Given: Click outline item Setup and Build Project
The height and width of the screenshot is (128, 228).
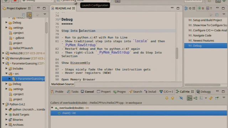Looking at the screenshot, I should pos(205,20).
